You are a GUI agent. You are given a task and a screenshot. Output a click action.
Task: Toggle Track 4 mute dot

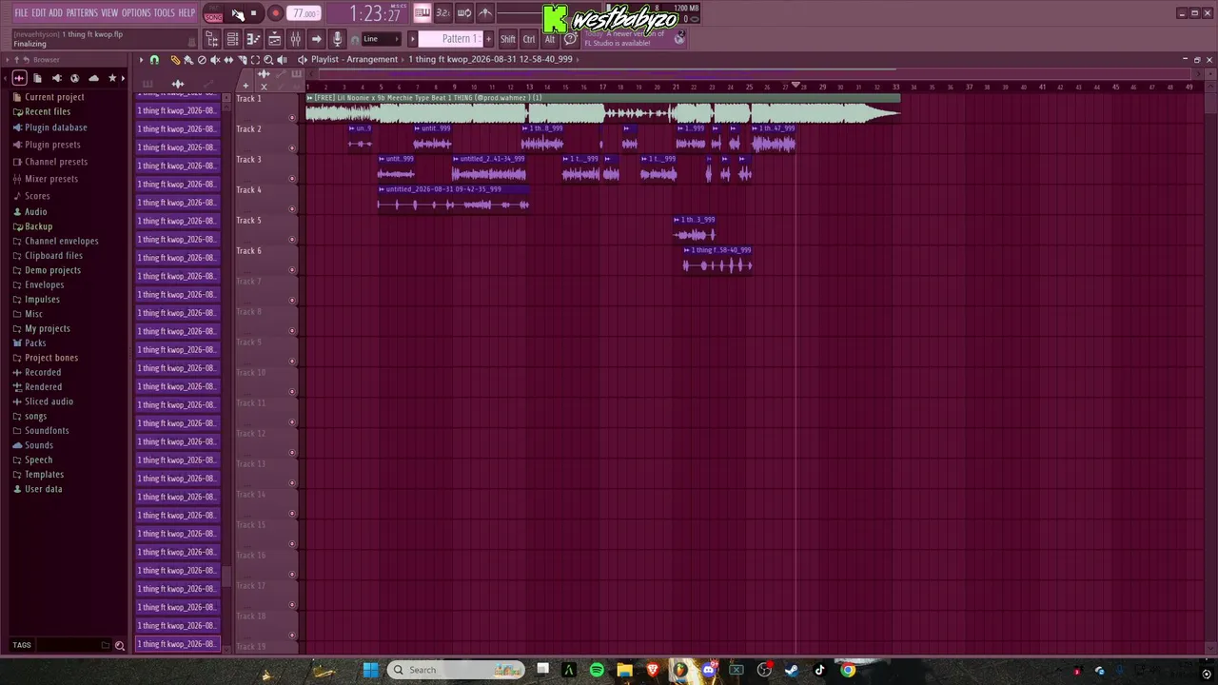(292, 208)
